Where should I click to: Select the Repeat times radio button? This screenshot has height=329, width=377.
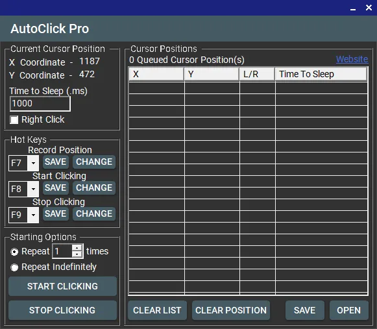[14, 252]
